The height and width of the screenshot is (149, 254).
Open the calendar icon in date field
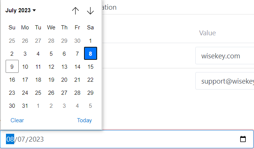pyautogui.click(x=243, y=139)
